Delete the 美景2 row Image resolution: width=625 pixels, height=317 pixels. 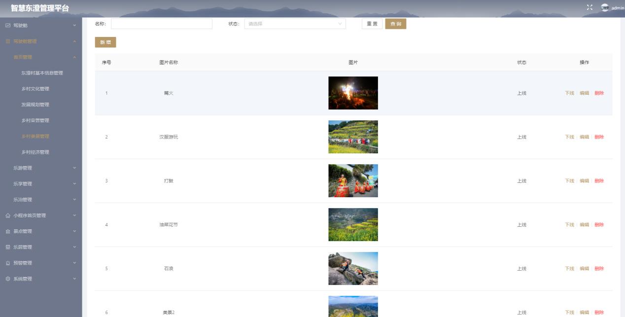(x=599, y=313)
